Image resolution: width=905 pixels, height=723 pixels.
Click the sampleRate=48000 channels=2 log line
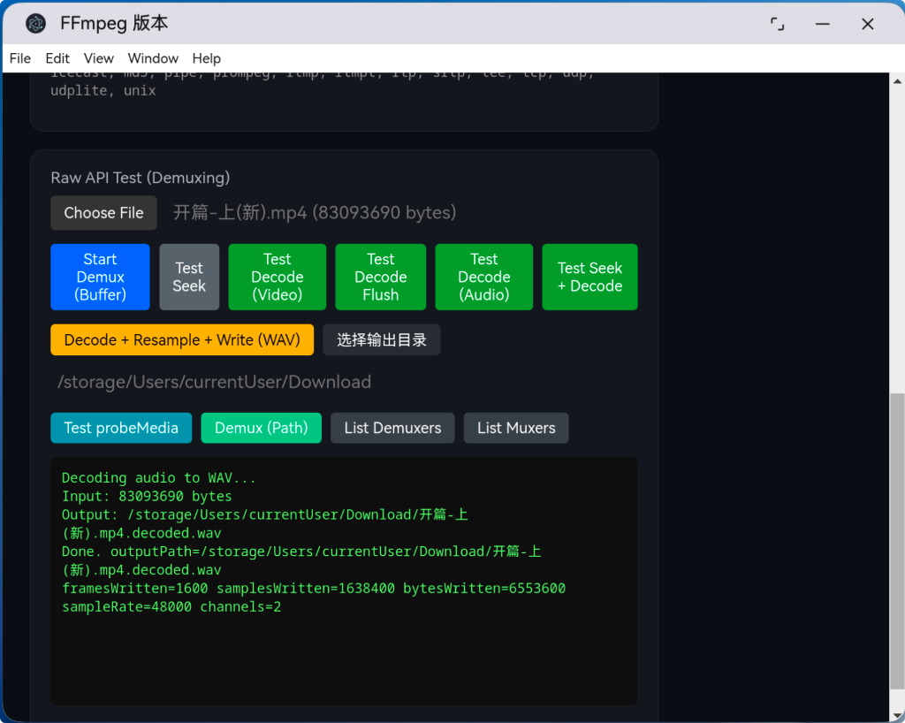click(x=171, y=607)
